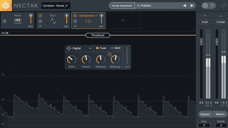Viewport: 228px width, 128px height.
Task: Click the Makeup knob
Action: pos(115,60)
